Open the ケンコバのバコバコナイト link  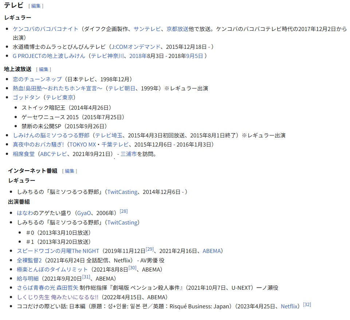point(46,29)
